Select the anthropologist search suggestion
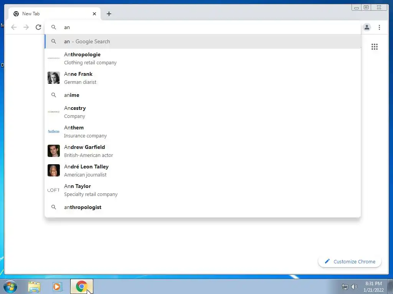Screen dimensions: 393x294 (203, 207)
